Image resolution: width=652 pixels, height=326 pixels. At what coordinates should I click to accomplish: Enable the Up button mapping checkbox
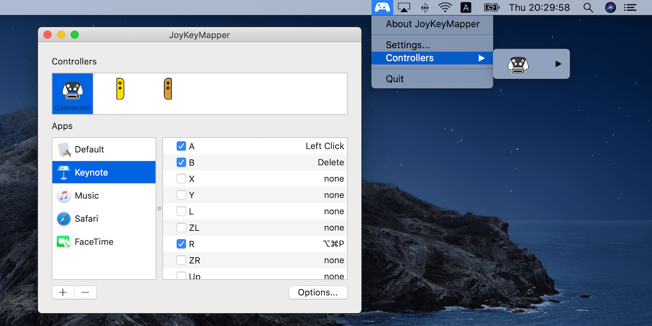pyautogui.click(x=181, y=276)
